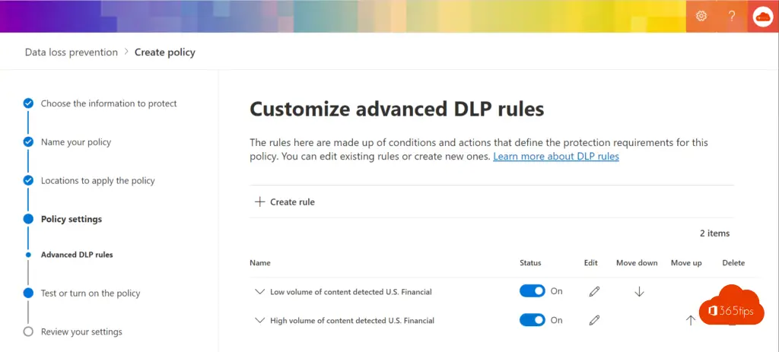Open Learn more about DLP rules link
This screenshot has width=779, height=352.
(x=555, y=157)
